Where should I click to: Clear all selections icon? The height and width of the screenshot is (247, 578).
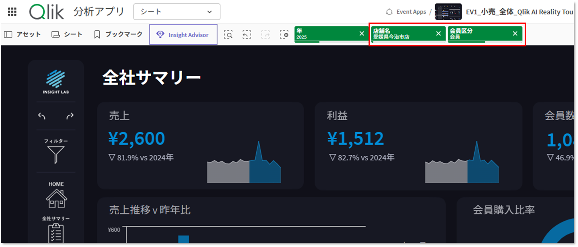coord(284,34)
